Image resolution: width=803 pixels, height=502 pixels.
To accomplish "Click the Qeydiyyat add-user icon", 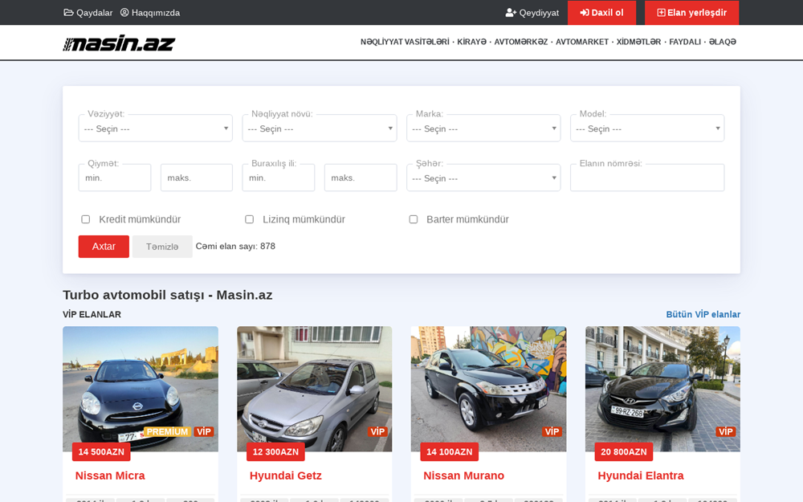I will coord(511,13).
